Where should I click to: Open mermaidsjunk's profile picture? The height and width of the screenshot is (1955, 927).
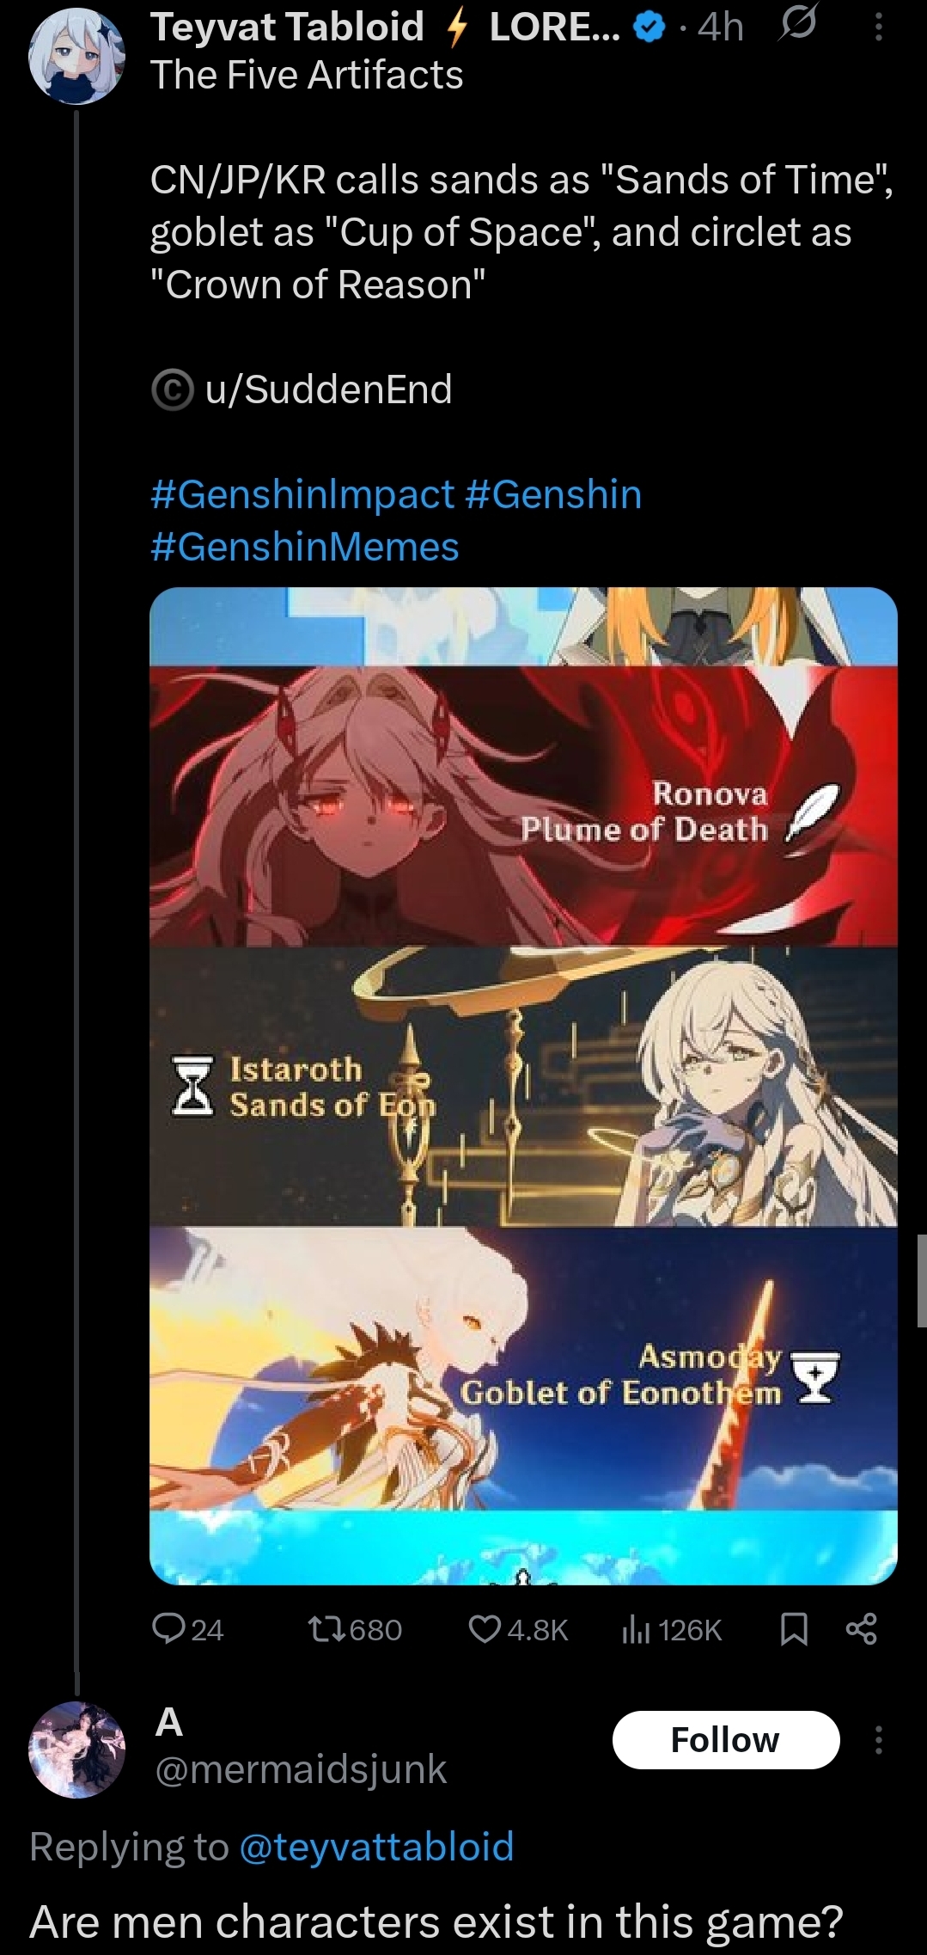[77, 1749]
